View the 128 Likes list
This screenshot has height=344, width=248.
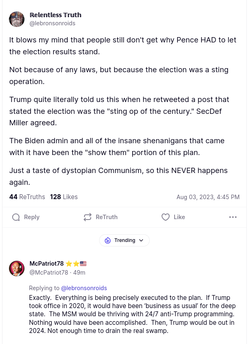pyautogui.click(x=64, y=197)
